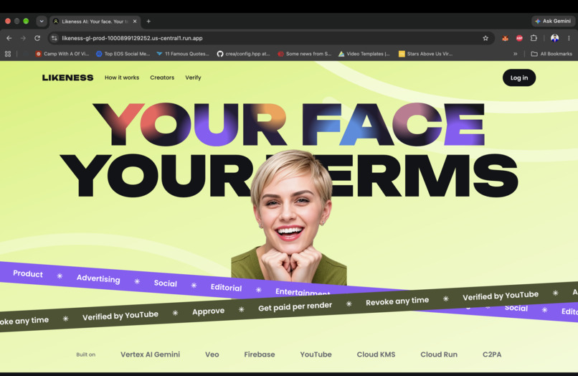The height and width of the screenshot is (376, 578).
Task: Bookmark this page with the star icon
Action: [x=485, y=38]
